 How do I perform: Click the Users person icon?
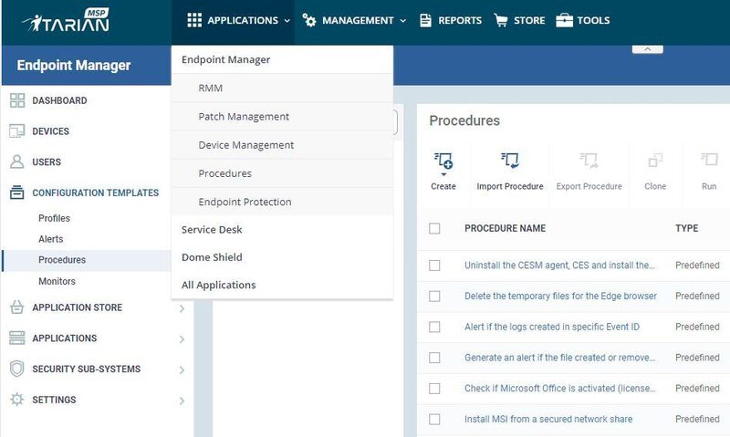pyautogui.click(x=16, y=162)
